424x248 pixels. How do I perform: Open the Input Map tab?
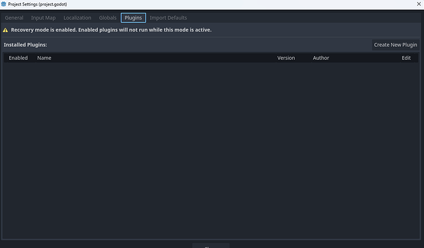[43, 18]
